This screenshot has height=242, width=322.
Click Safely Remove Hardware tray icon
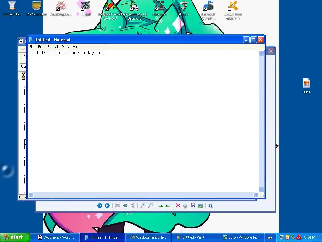click(x=293, y=238)
